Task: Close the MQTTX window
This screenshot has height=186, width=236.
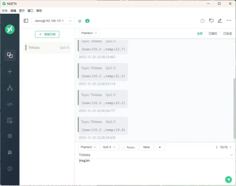Action: click(x=230, y=3)
